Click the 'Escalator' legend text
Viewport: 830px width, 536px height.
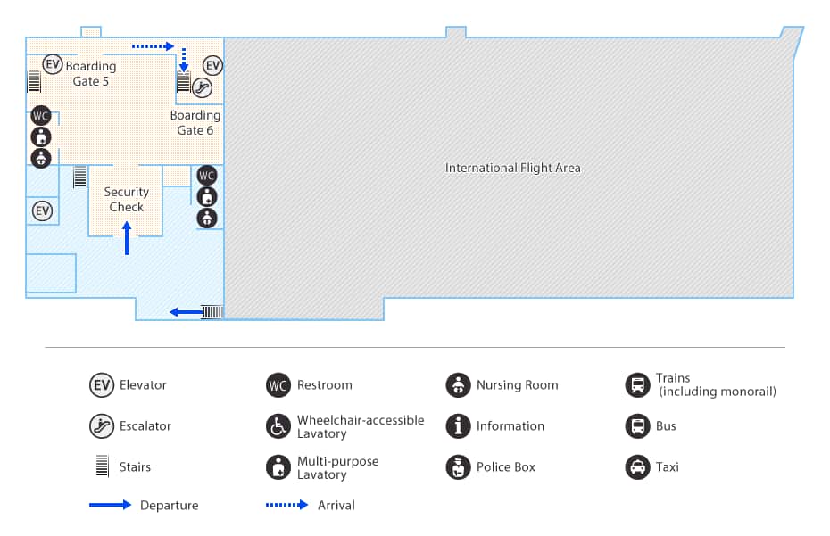pyautogui.click(x=145, y=426)
